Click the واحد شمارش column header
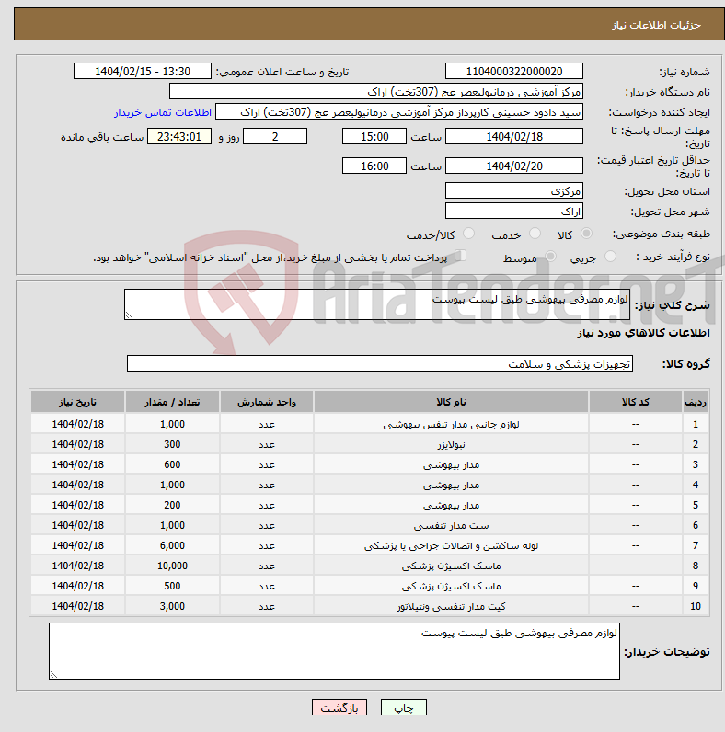The width and height of the screenshot is (725, 732). pyautogui.click(x=267, y=402)
